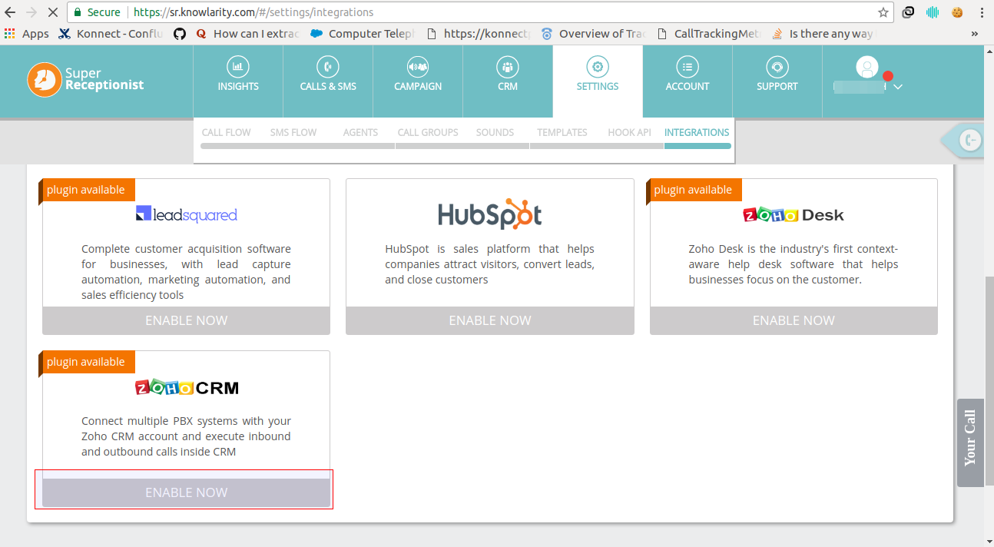Open Calls & SMS phone icon
Screen dimensions: 994x547
(328, 66)
